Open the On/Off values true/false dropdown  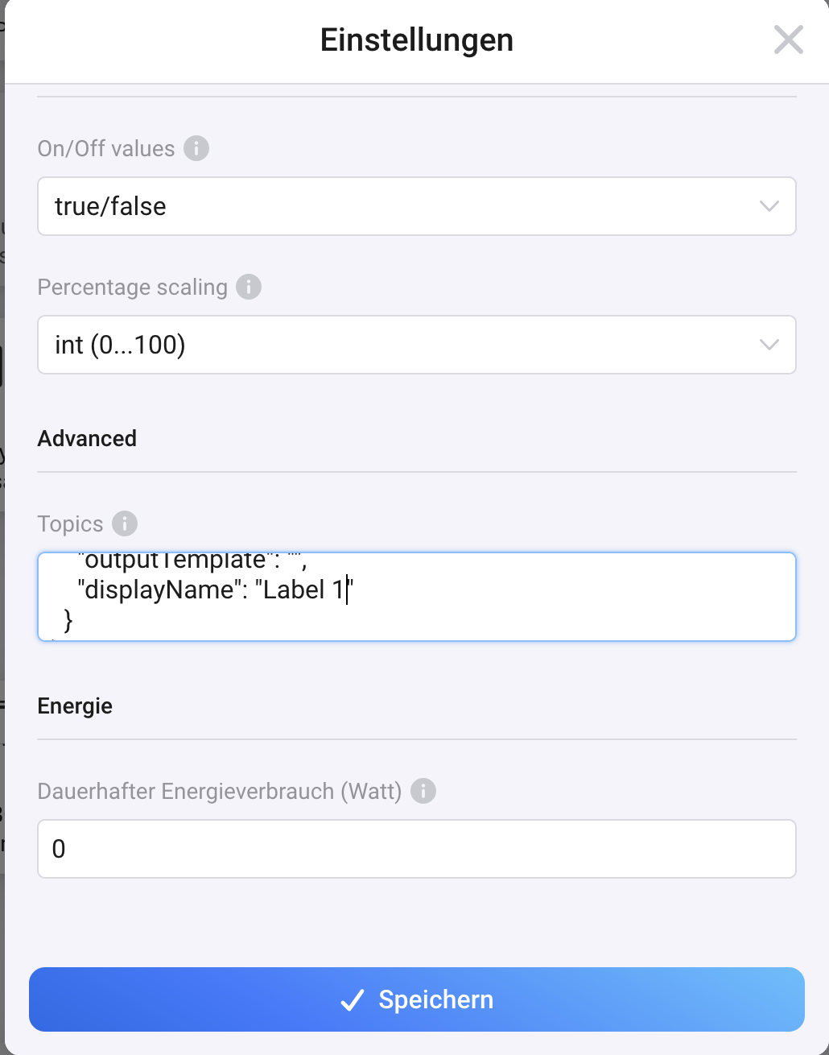[416, 206]
